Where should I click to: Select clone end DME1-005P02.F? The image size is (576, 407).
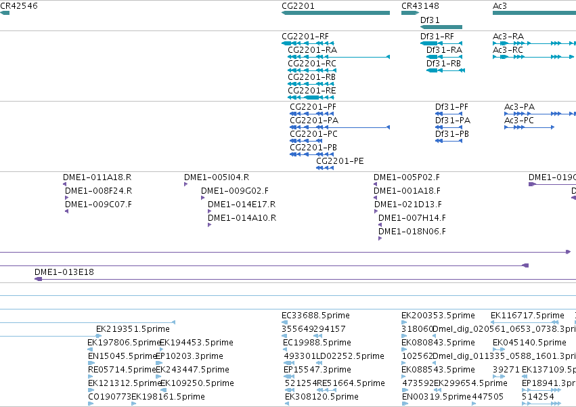click(x=375, y=184)
